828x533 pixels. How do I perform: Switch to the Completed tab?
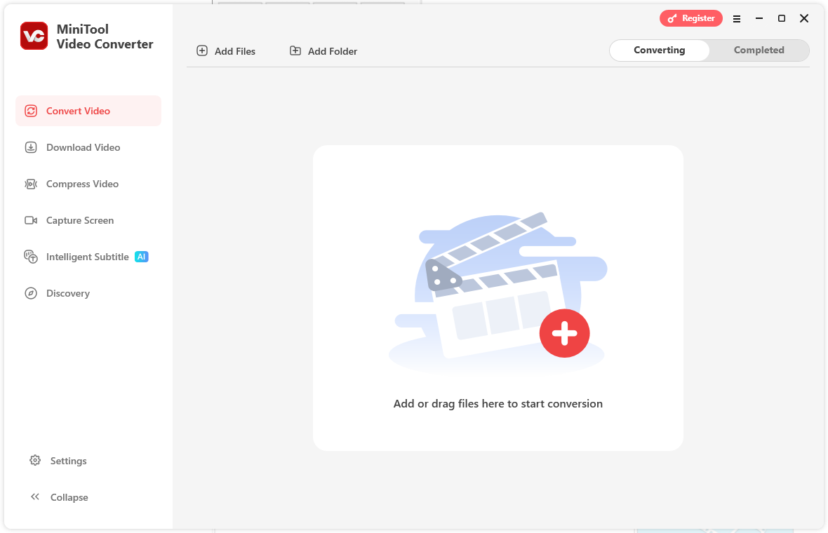pos(759,50)
